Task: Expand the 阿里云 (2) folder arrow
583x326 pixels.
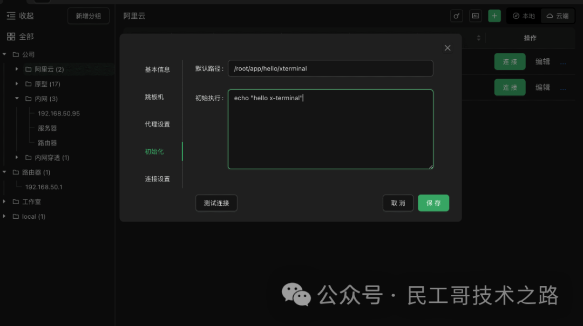Action: coord(17,69)
